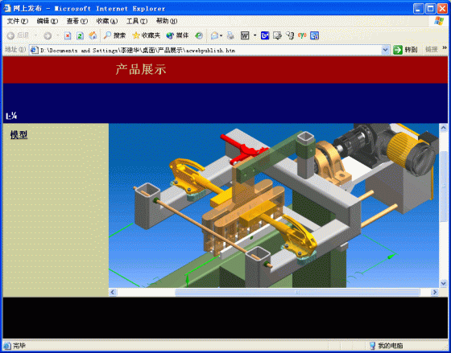Screen dimensions: 451x353
Task: Open dropdown arrow next to Word edit icon
Action: pos(254,35)
